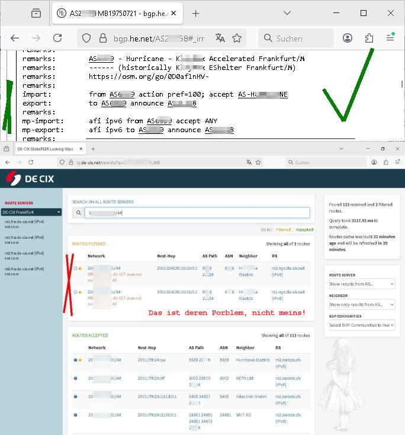Reload the bgp.he.net page

pos(57,38)
